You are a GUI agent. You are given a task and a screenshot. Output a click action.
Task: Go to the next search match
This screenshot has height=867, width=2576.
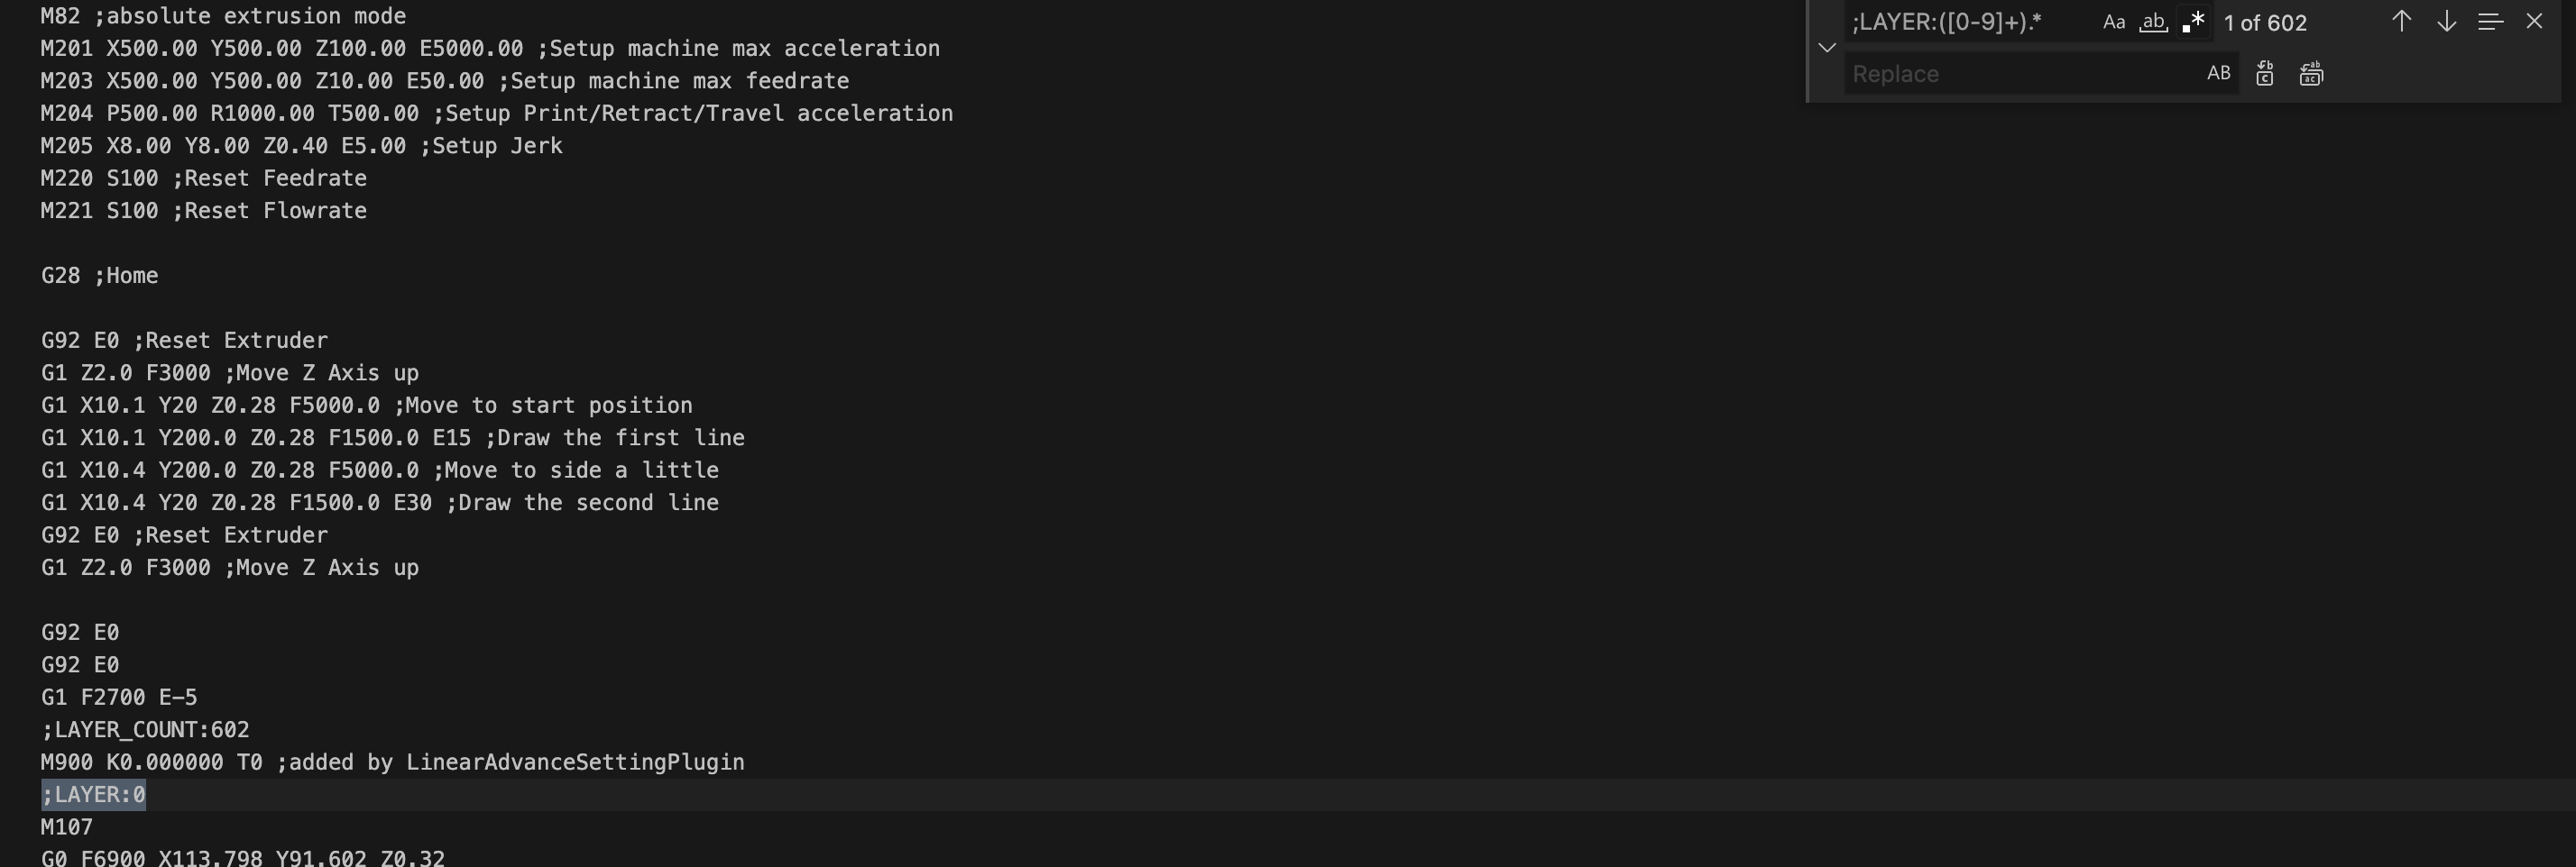point(2445,21)
